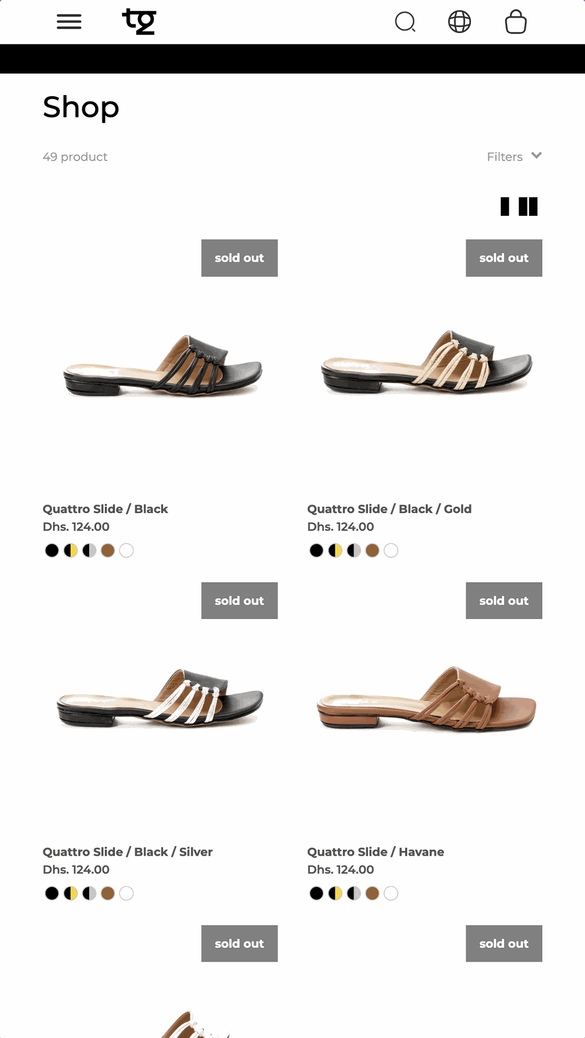Switch to single-column grid view
Image resolution: width=585 pixels, height=1038 pixels.
505,207
